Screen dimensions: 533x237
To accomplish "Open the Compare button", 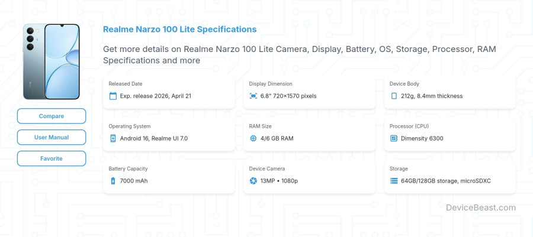I will coord(52,116).
